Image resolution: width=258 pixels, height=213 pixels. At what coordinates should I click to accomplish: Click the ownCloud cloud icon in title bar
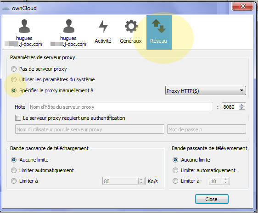(x=6, y=8)
